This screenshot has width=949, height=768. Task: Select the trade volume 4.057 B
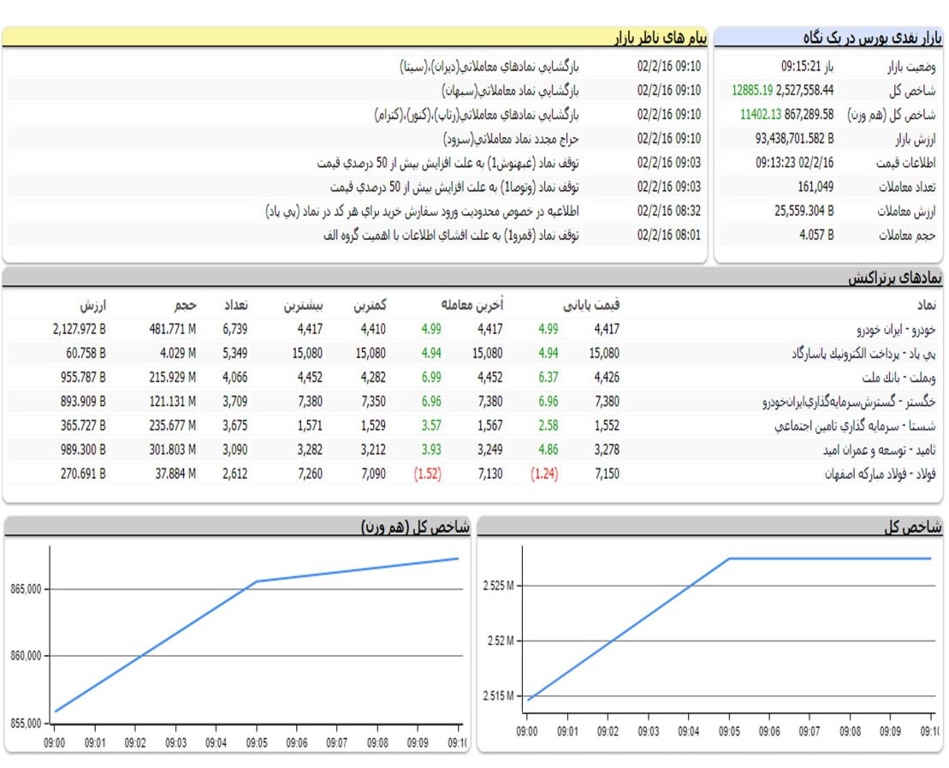[x=816, y=235]
